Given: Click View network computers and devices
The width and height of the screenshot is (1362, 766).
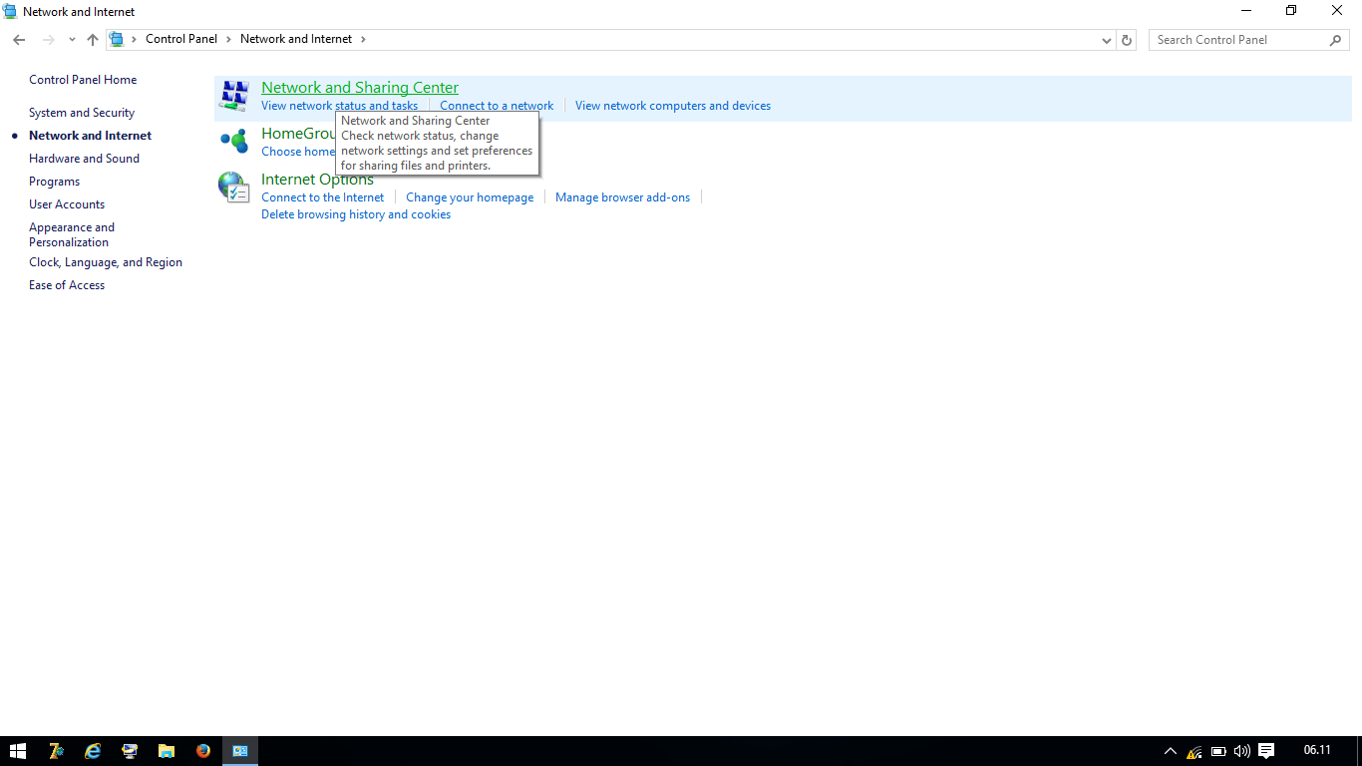Looking at the screenshot, I should click(673, 106).
